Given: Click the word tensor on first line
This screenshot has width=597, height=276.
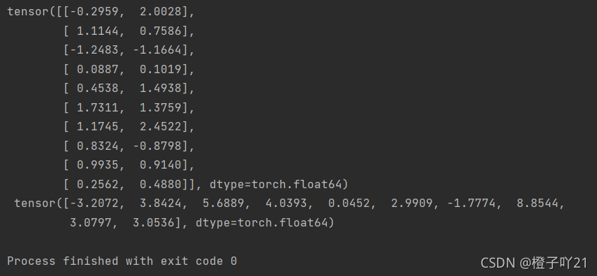Looking at the screenshot, I should [28, 12].
